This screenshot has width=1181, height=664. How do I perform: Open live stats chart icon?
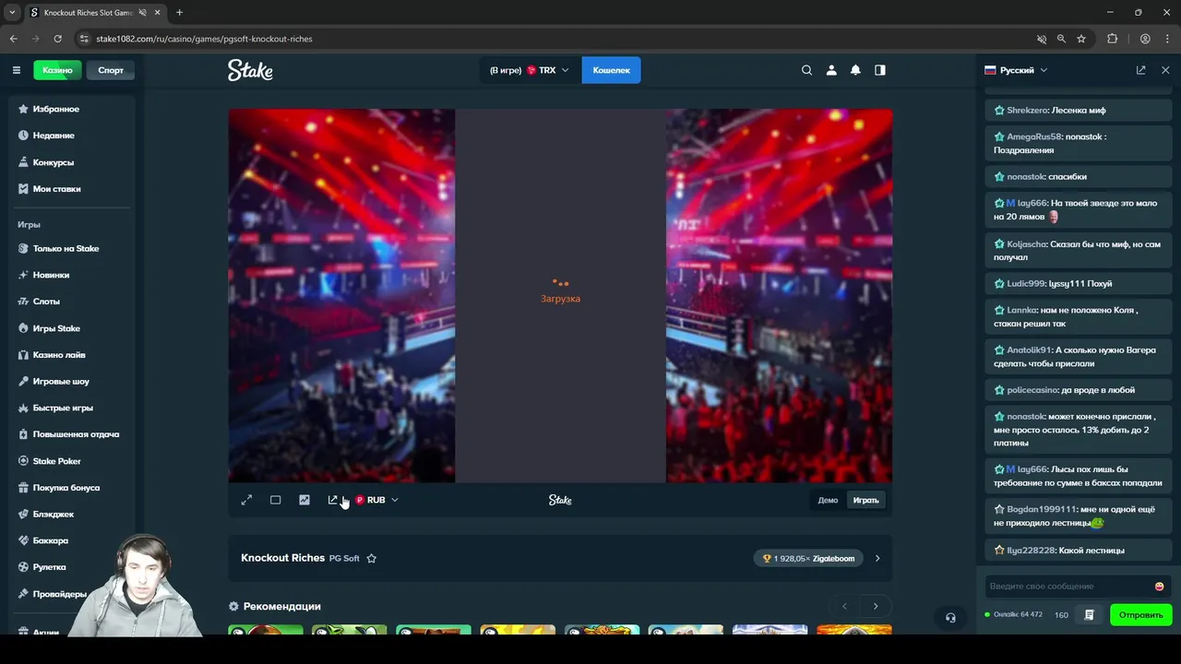click(x=304, y=500)
